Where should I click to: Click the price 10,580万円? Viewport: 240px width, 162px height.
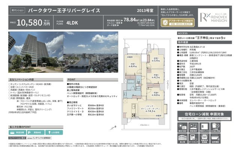[33, 22]
